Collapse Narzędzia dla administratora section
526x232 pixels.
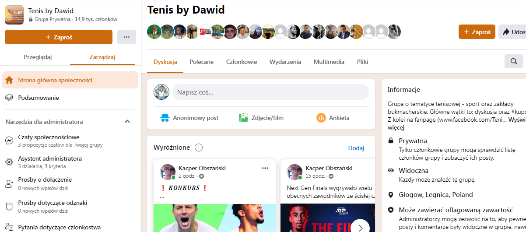(127, 122)
